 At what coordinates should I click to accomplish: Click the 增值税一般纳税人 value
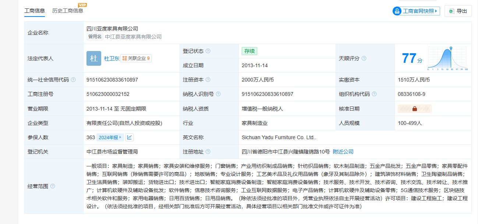coord(262,109)
